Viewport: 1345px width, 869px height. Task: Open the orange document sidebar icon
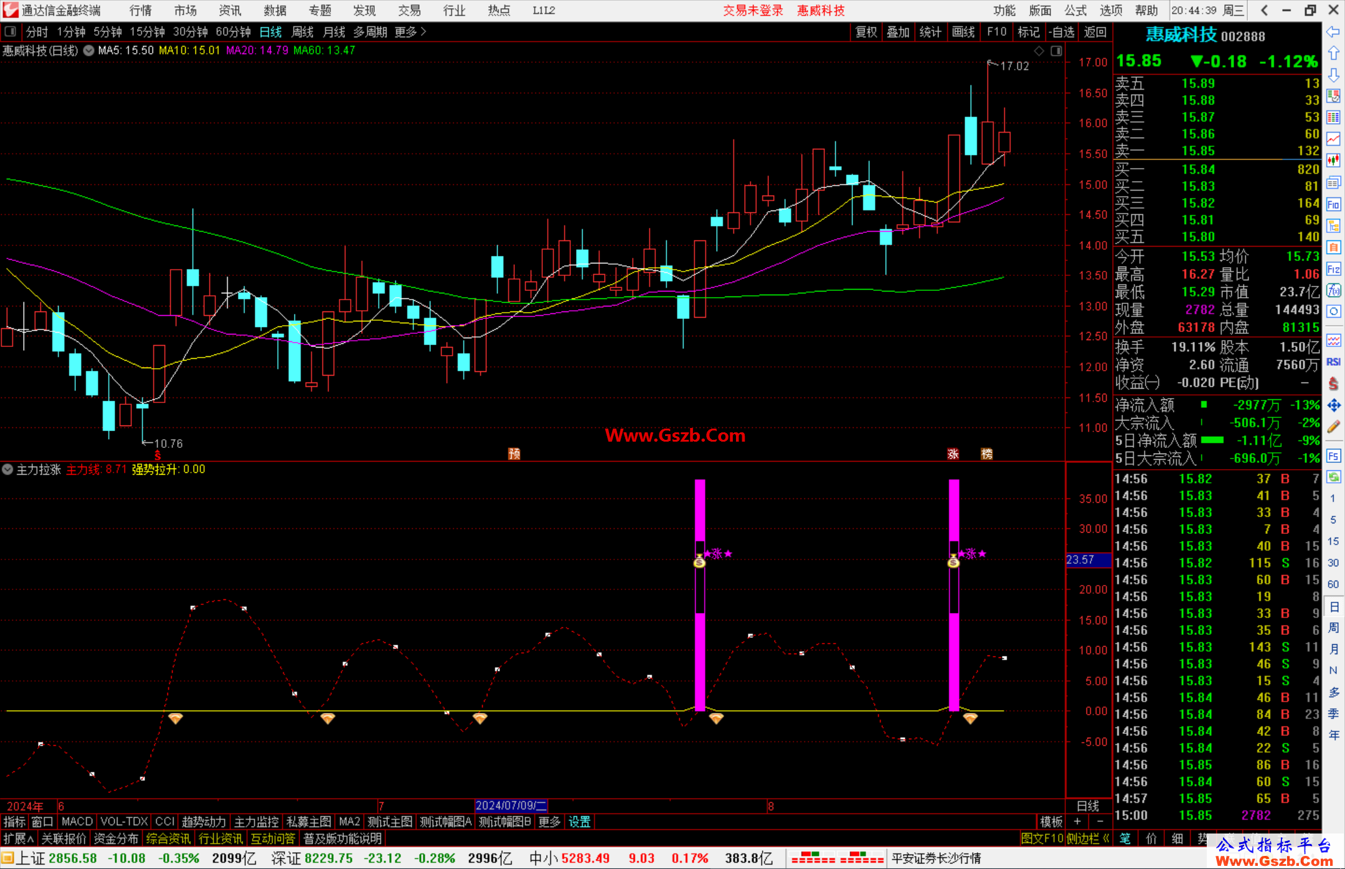coord(1333,247)
